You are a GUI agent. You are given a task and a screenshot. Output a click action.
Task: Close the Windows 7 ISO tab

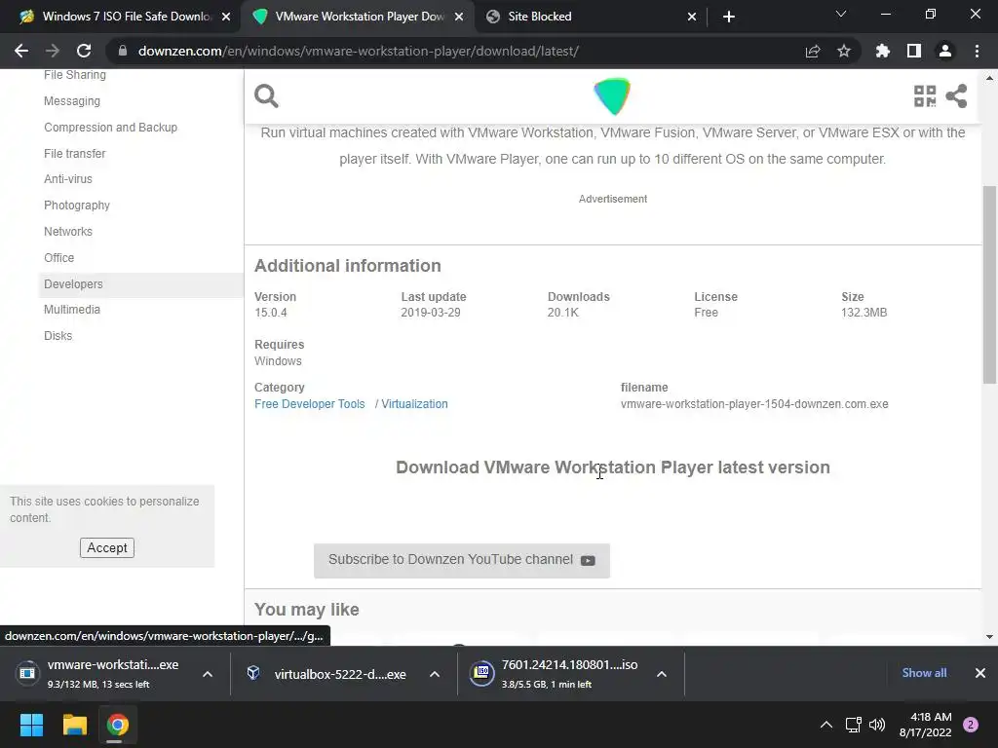coord(226,17)
